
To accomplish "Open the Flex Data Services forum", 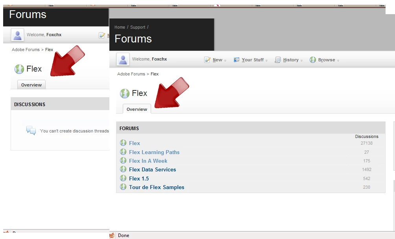I will [x=152, y=169].
